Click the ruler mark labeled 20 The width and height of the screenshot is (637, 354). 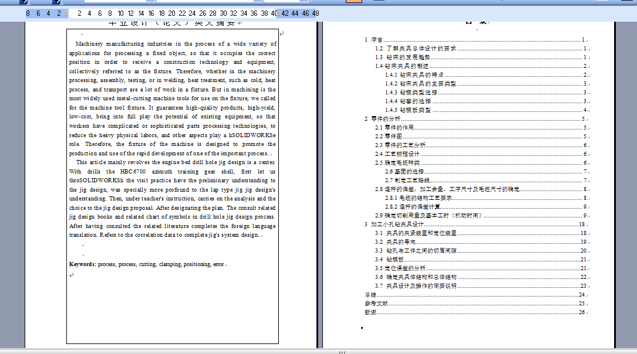click(172, 13)
